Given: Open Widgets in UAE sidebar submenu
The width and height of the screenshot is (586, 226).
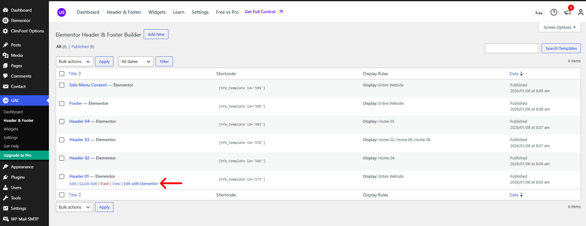Looking at the screenshot, I should point(11,129).
